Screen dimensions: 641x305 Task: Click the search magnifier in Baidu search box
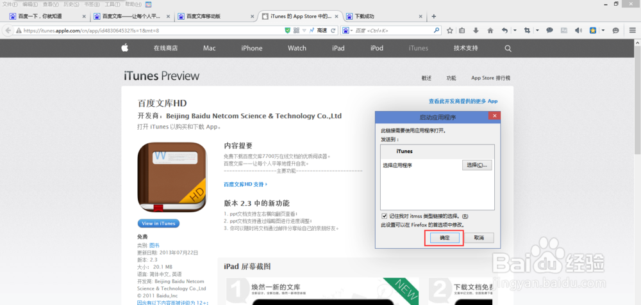click(436, 30)
